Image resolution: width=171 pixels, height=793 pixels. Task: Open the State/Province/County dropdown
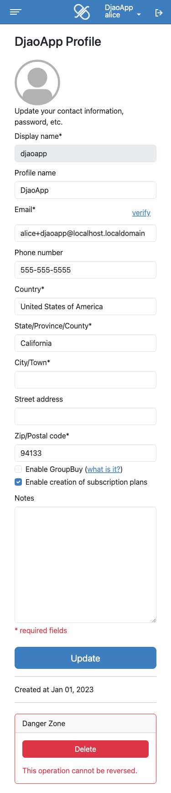click(85, 343)
